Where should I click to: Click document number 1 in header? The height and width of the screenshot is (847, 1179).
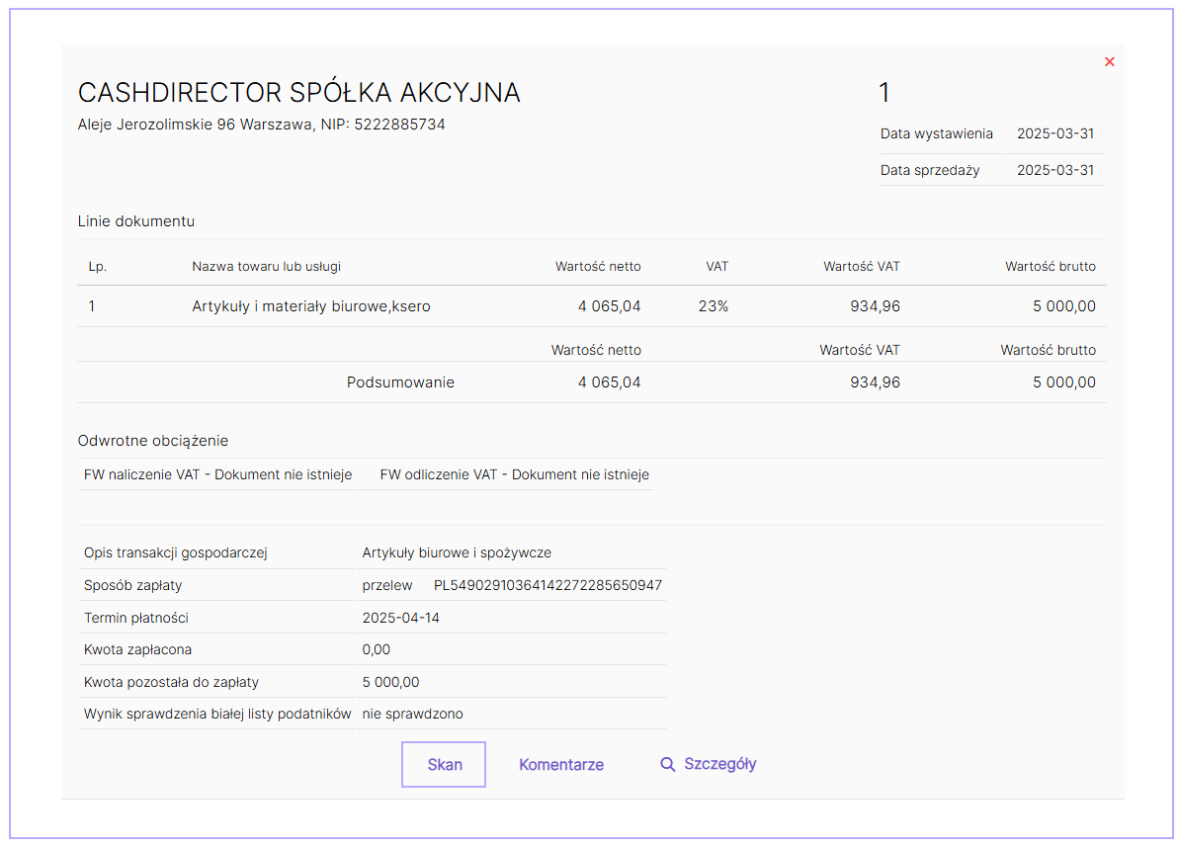[884, 93]
